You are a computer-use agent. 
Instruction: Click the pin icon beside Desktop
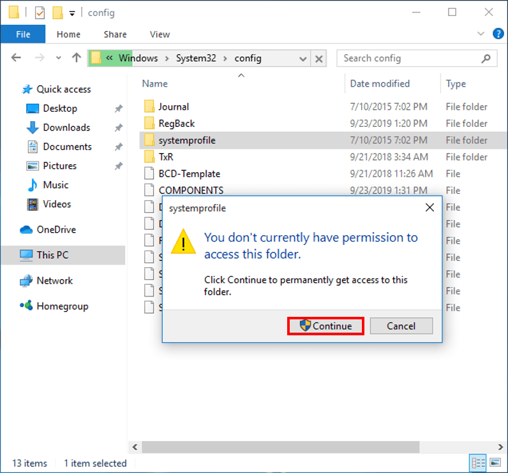pos(119,108)
